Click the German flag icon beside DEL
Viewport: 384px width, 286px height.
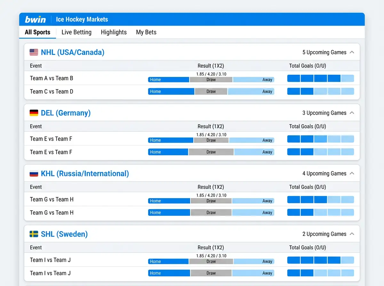click(34, 113)
